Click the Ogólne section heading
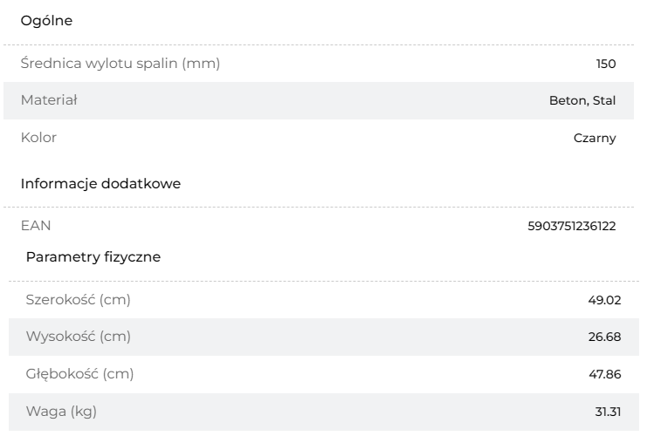 click(46, 21)
